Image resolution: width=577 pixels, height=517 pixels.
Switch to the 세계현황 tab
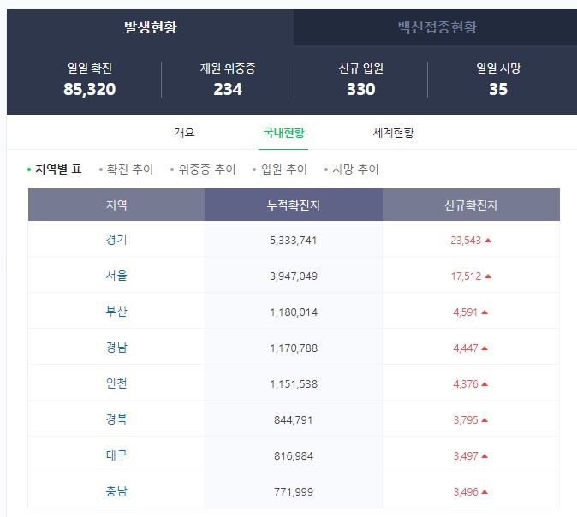coord(394,133)
